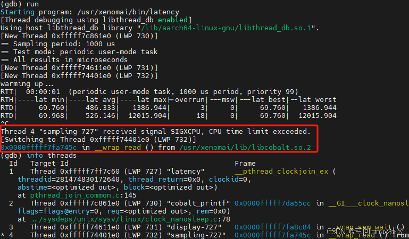Click the 'lat max' column header
Screen dimensions: 409x239
[152, 100]
